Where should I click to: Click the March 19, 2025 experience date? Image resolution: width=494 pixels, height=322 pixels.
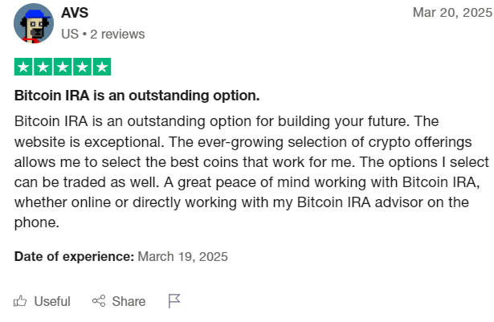(x=182, y=256)
